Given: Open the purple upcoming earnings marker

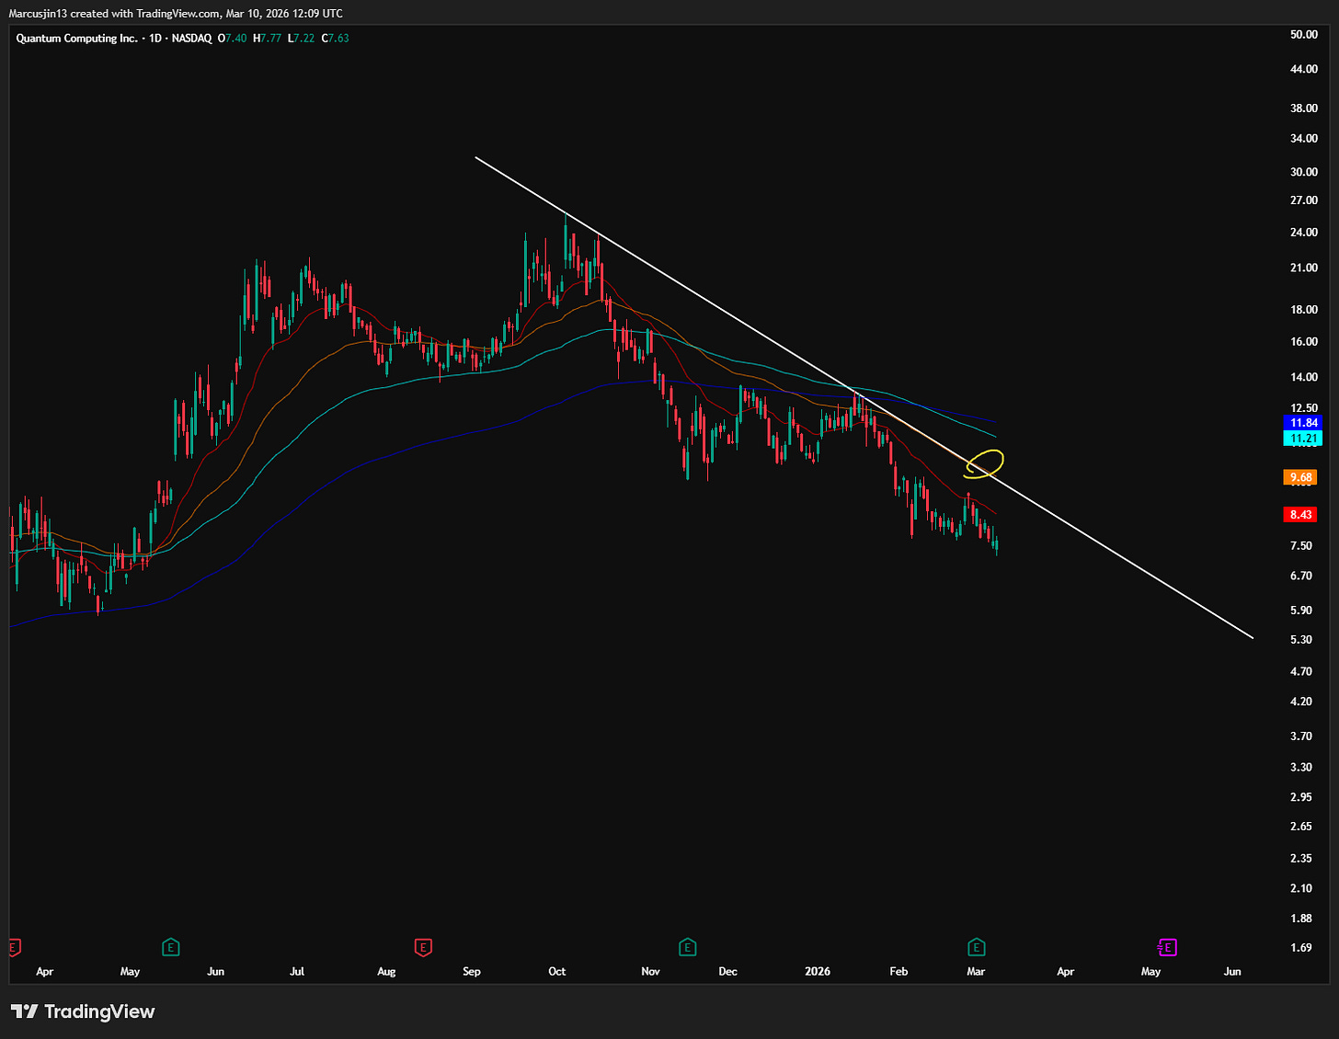Looking at the screenshot, I should [x=1167, y=947].
